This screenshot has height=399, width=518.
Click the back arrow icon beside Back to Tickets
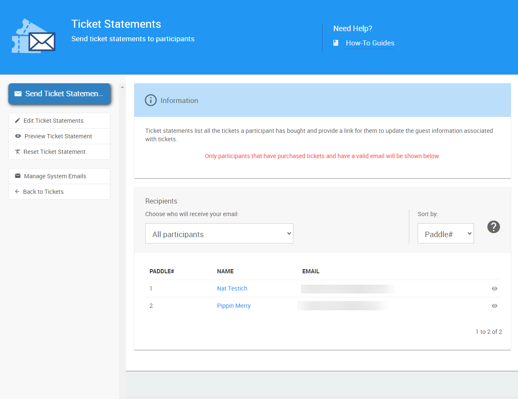coord(17,192)
